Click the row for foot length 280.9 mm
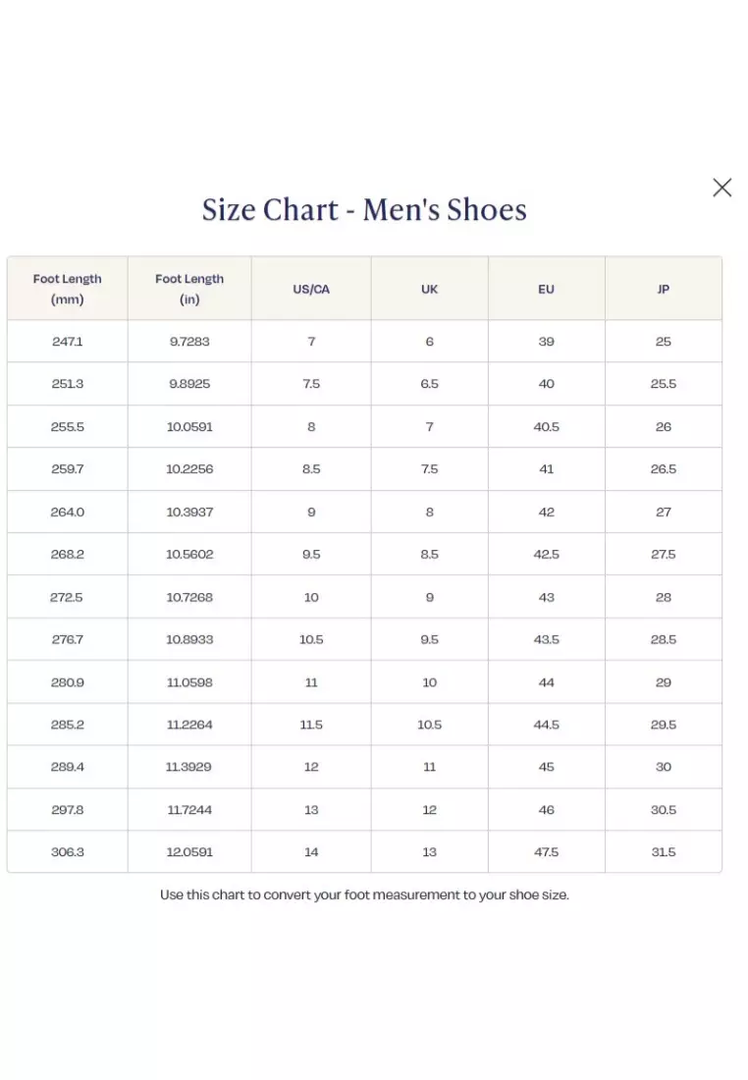This screenshot has height=1080, width=748. point(67,681)
